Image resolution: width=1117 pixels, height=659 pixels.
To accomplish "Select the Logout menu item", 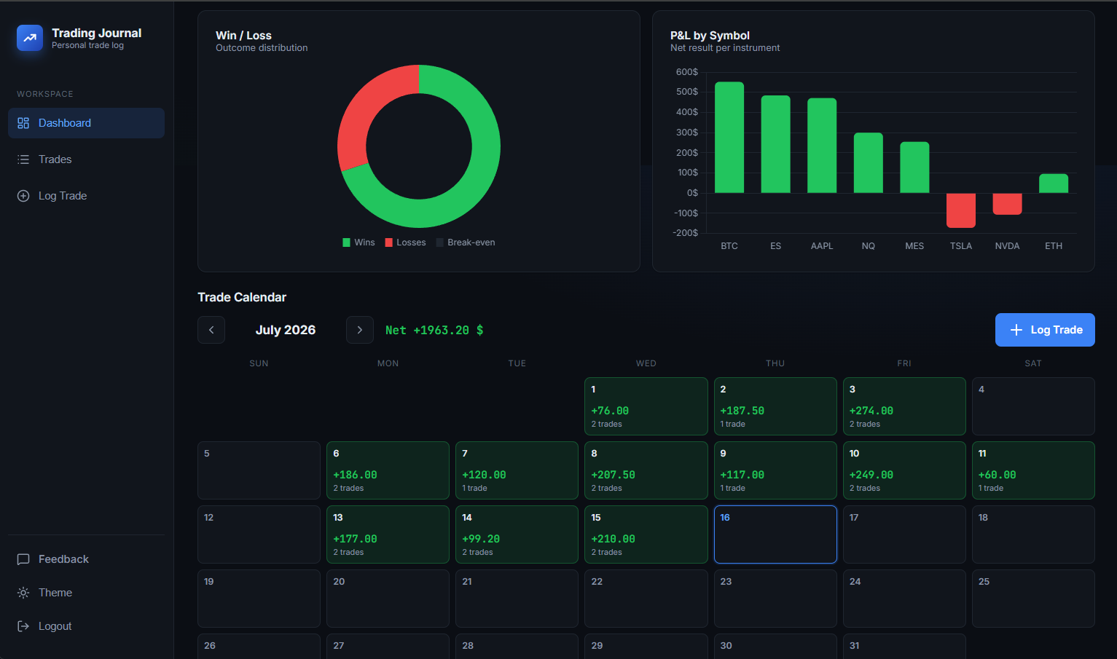I will coord(86,626).
